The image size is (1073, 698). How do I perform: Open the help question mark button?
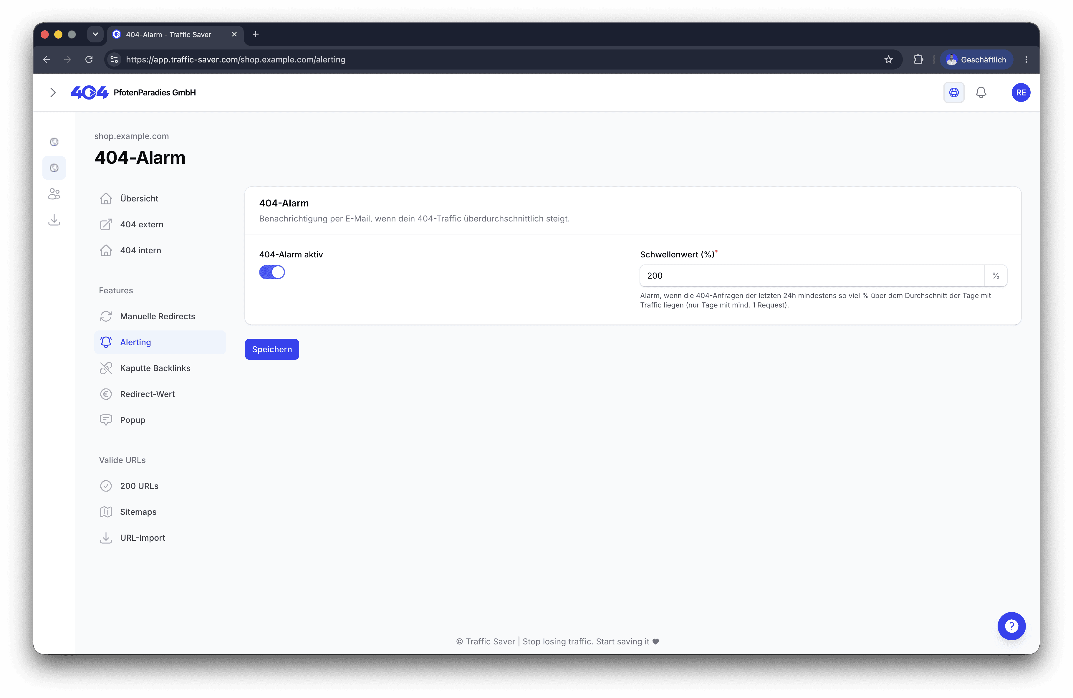(1011, 626)
